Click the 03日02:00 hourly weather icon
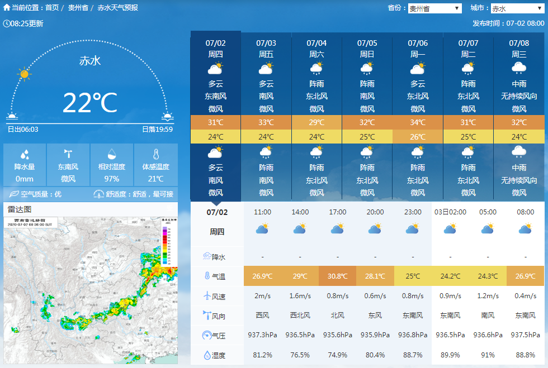 tap(450, 229)
